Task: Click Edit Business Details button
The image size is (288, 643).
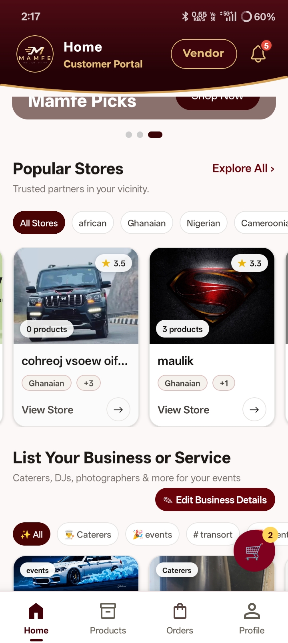Action: pos(215,499)
